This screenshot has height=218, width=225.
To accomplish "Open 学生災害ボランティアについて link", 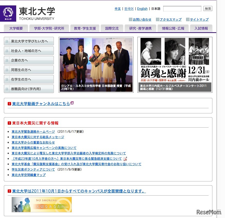I will (x=33, y=170).
